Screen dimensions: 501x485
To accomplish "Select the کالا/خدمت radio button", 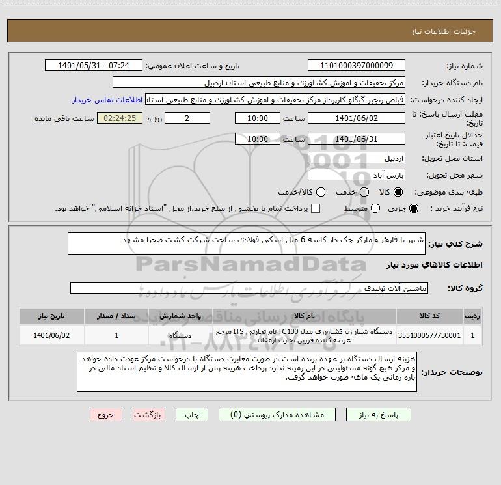I will pyautogui.click(x=321, y=192).
